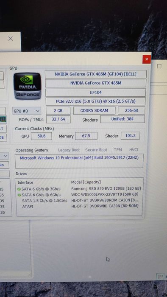The image size is (167, 297).
Task: Click the Shader clock value 101.2
Action: tap(130, 136)
